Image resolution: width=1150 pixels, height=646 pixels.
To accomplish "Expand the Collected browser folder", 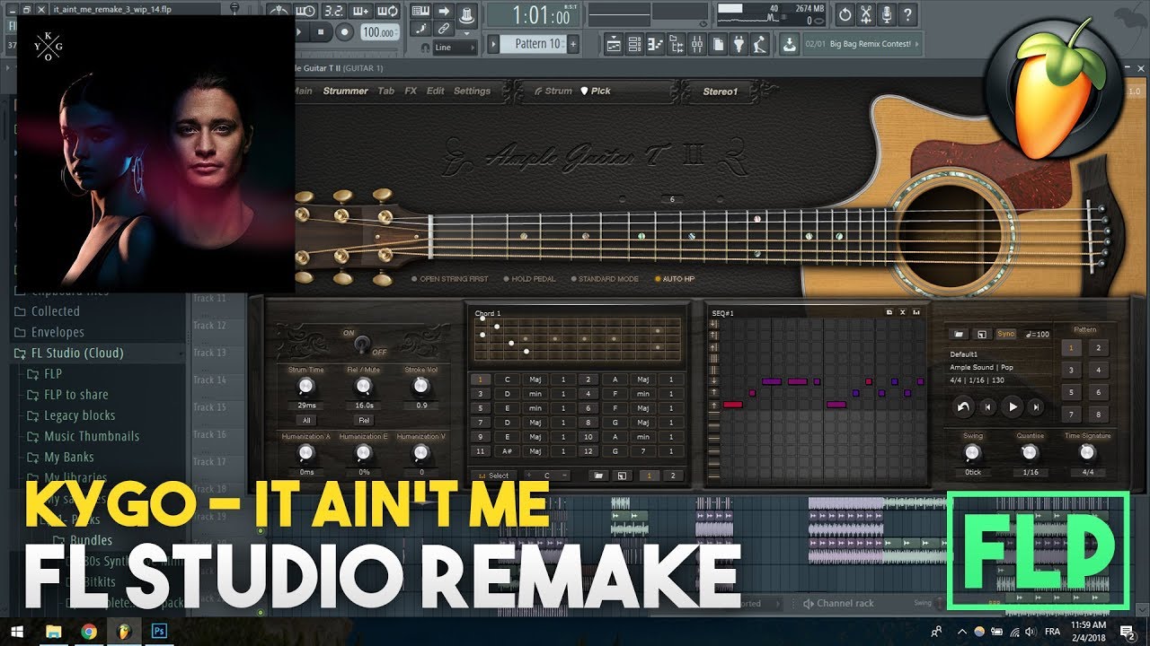I will tap(47, 311).
